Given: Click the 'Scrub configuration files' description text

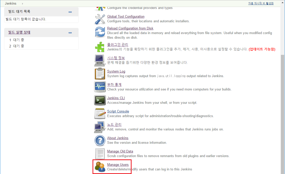Looking at the screenshot, I should [168, 156].
